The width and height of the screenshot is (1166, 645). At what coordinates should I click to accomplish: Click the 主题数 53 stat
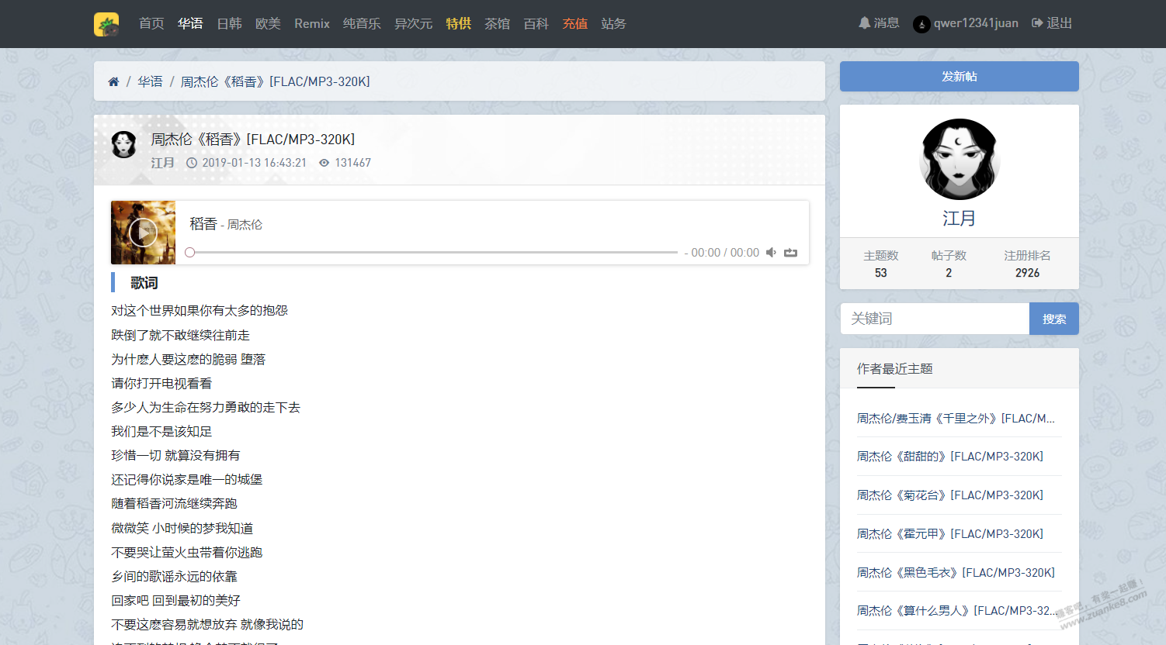click(x=881, y=264)
